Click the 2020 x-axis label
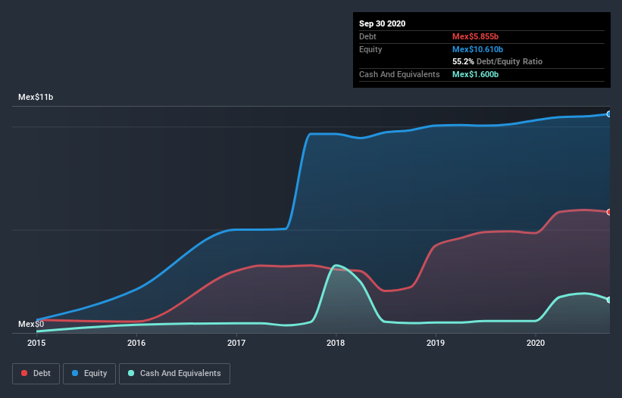This screenshot has height=398, width=622. tap(536, 343)
